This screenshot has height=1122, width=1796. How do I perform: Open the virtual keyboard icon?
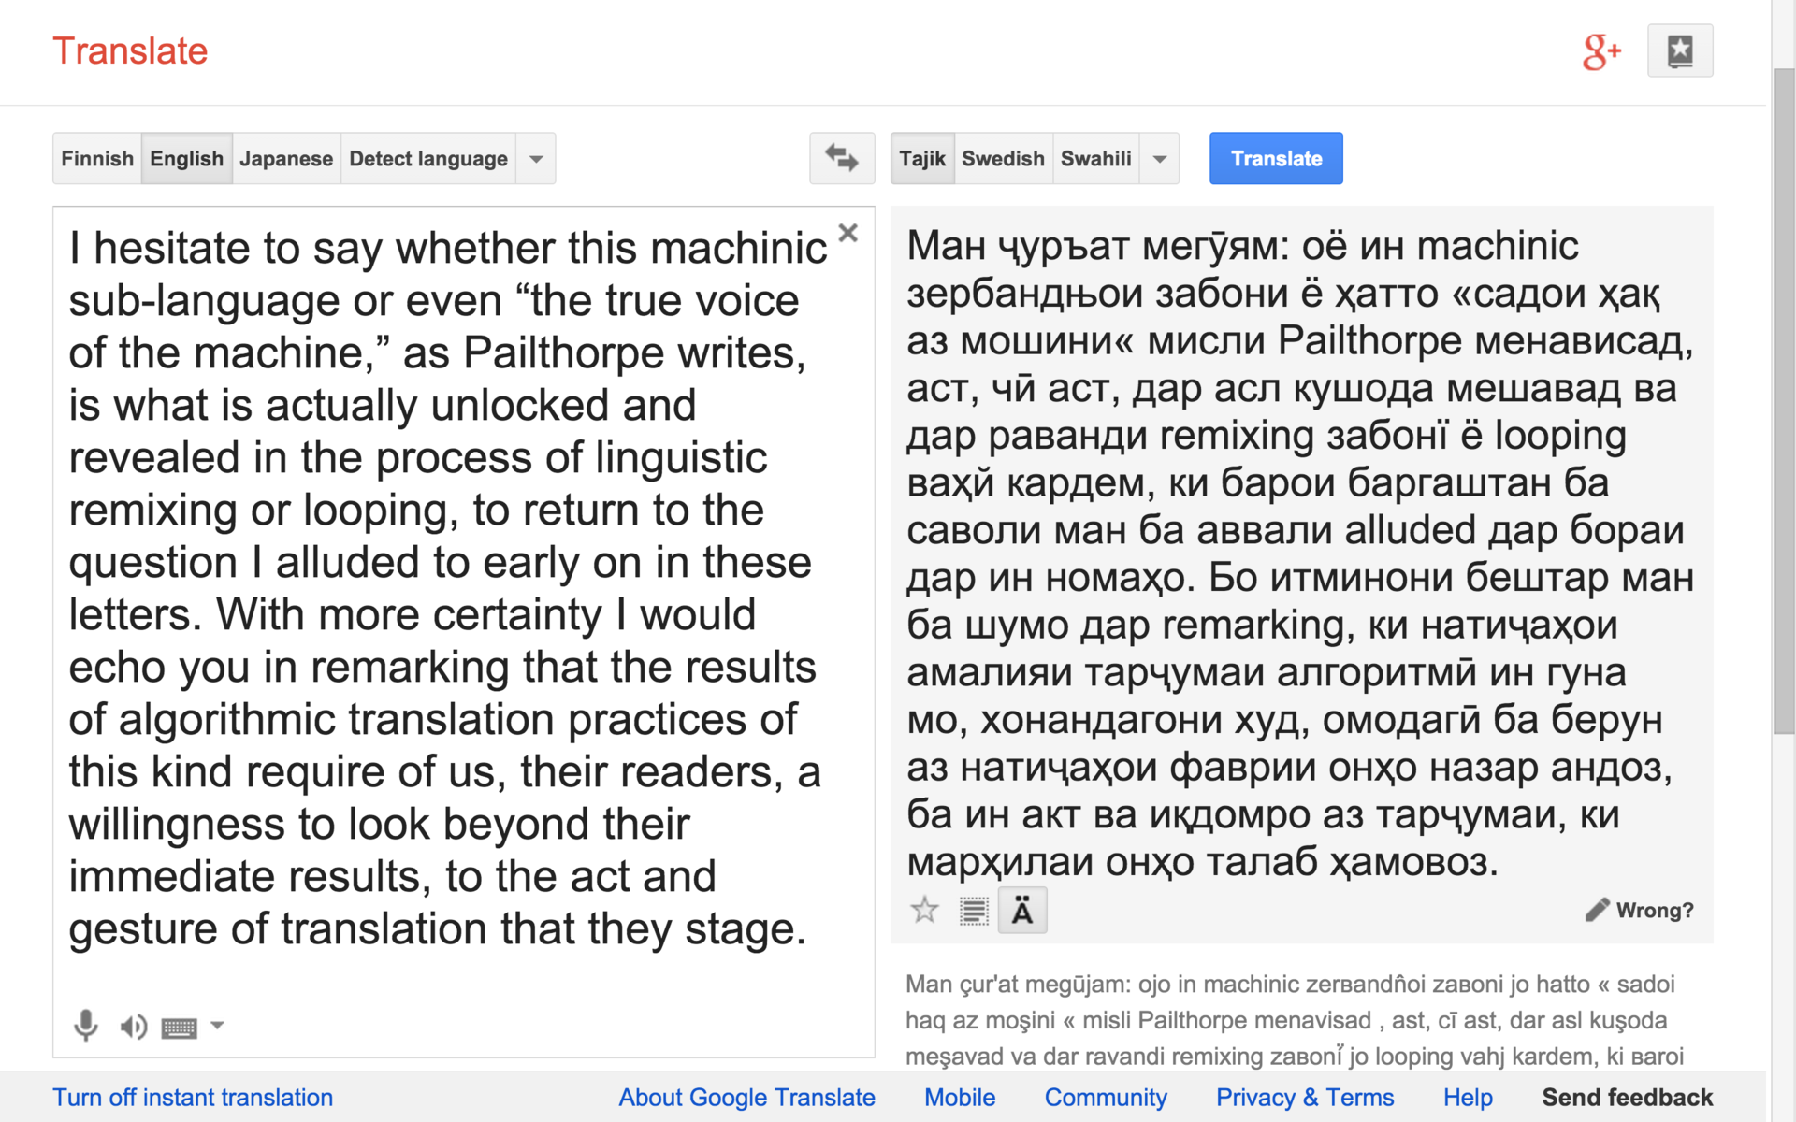tap(179, 1028)
